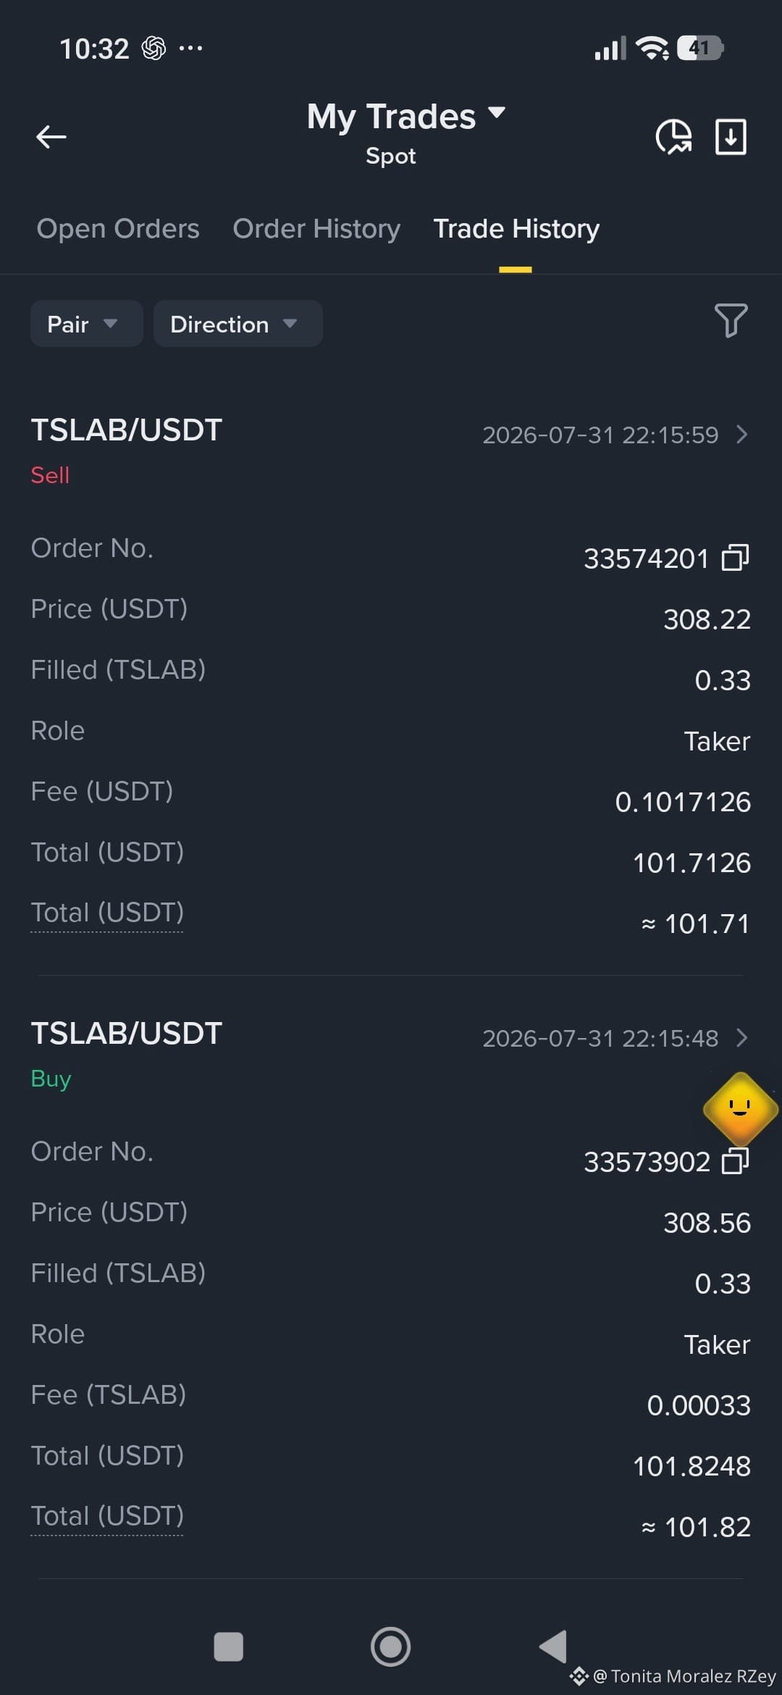Tap the yellow smiley floating widget
This screenshot has width=782, height=1695.
pos(740,1108)
